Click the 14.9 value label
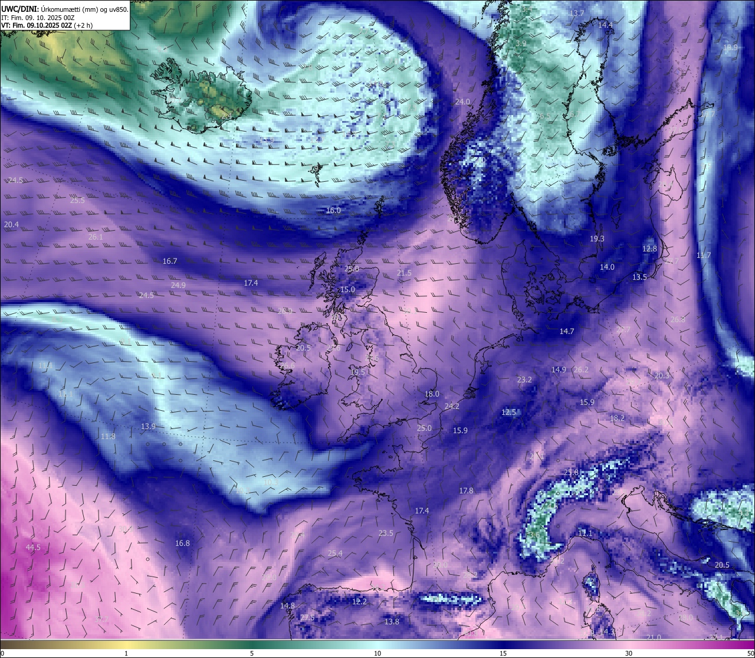755x658 pixels. 559,369
